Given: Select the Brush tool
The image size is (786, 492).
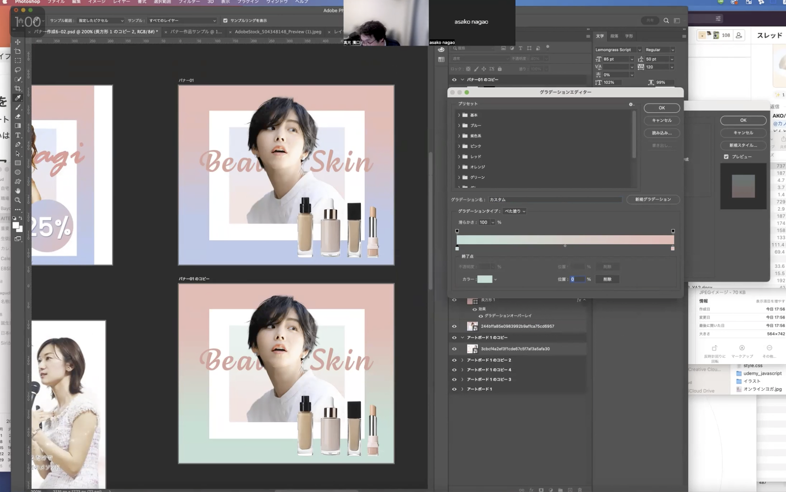Looking at the screenshot, I should click(18, 107).
